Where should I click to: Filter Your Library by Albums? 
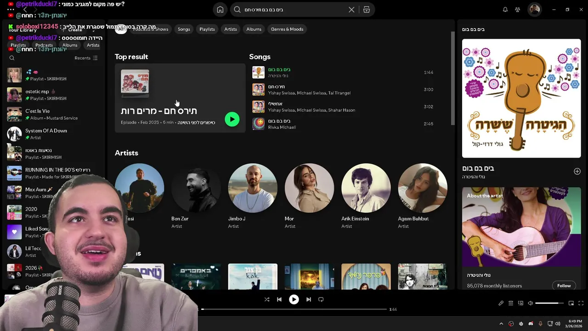(70, 45)
